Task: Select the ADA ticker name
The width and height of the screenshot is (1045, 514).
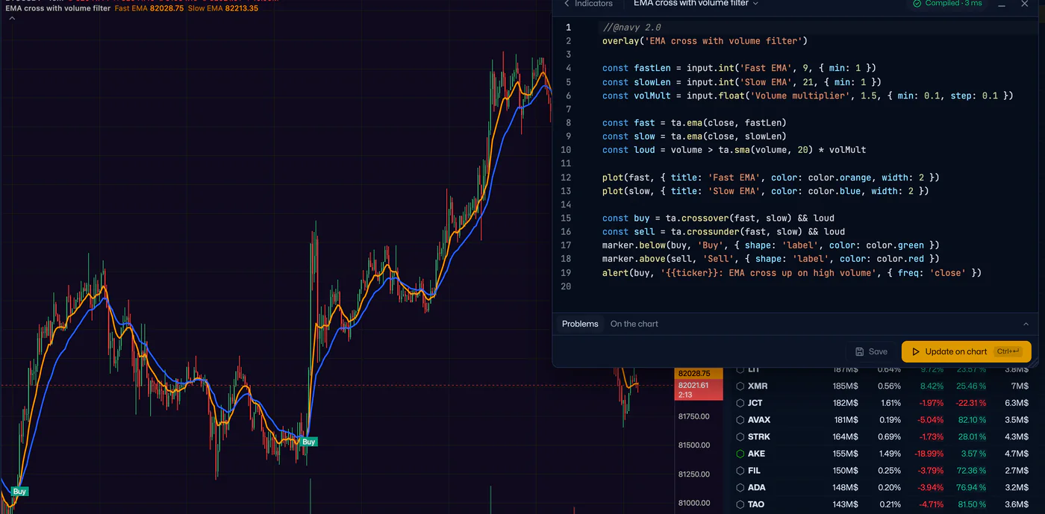Action: coord(756,487)
